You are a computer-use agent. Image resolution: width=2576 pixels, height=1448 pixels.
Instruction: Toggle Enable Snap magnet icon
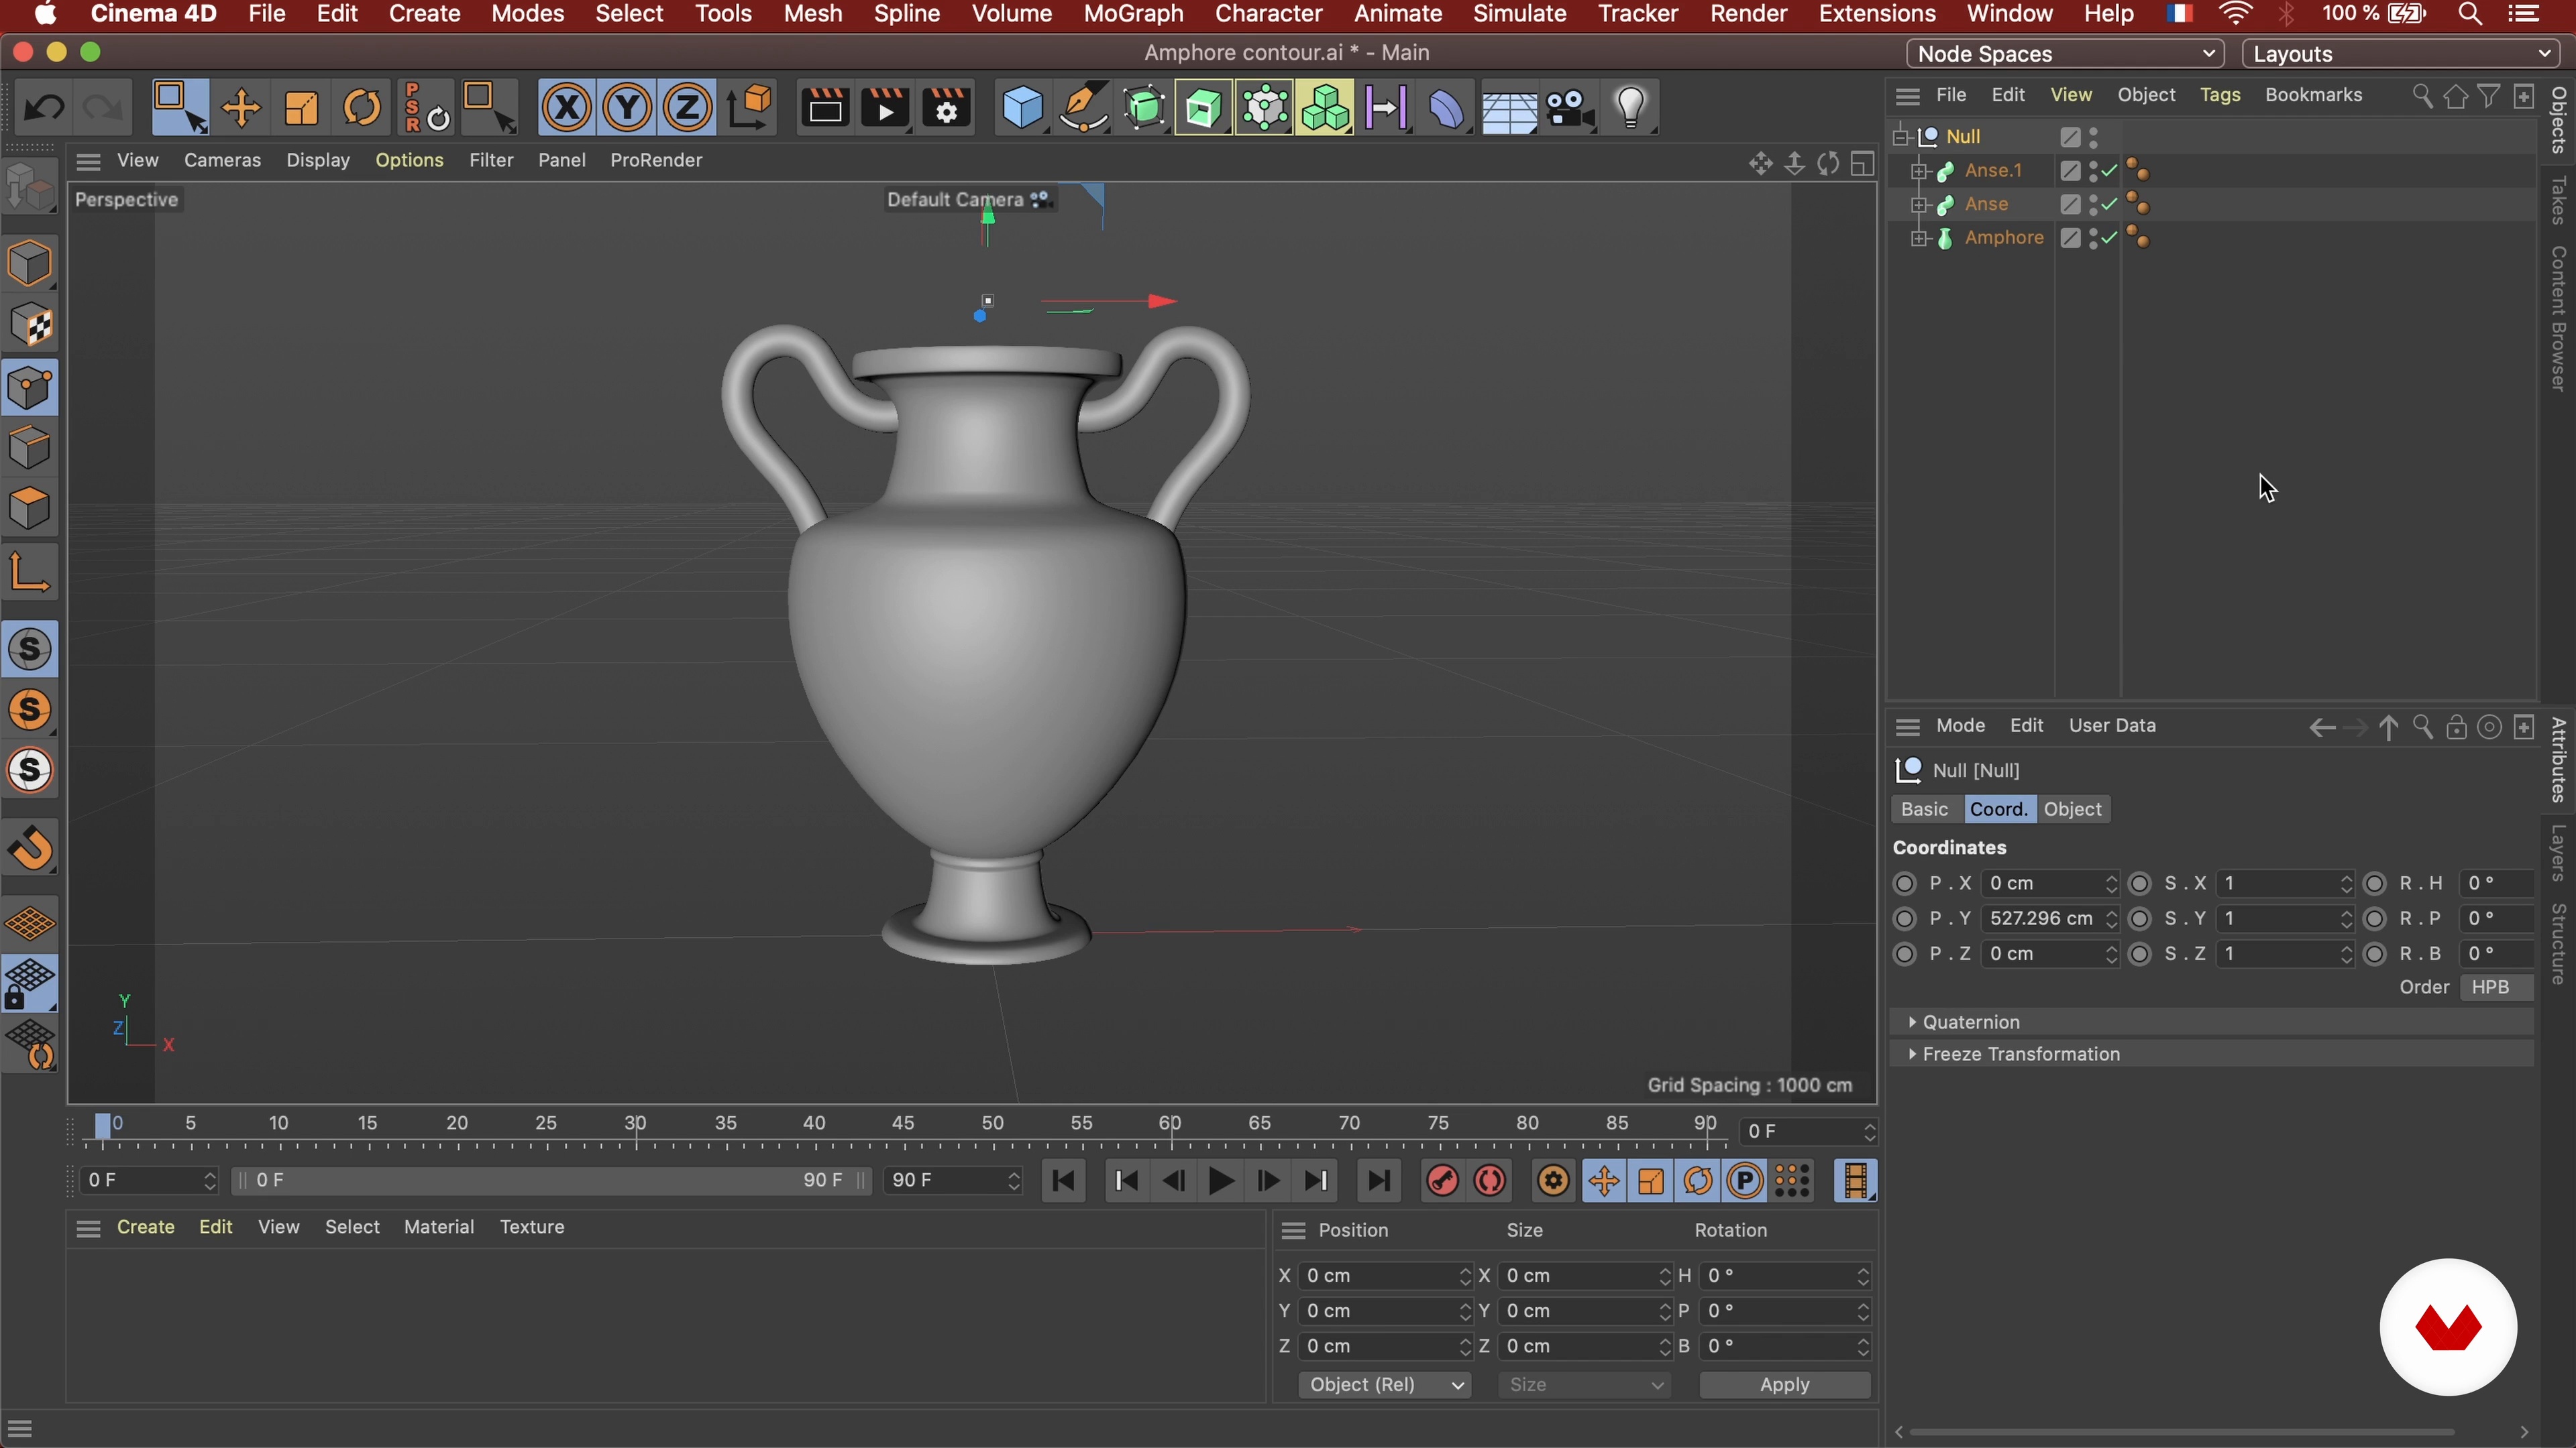(30, 849)
